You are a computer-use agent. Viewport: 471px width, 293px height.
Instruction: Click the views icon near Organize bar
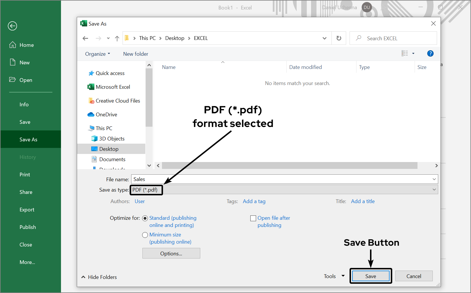(x=405, y=53)
